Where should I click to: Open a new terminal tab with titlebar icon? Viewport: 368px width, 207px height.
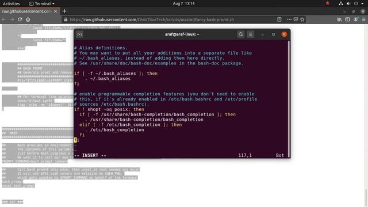pyautogui.click(x=79, y=34)
